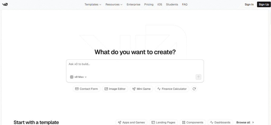Click the v0 logo icon
The width and height of the screenshot is (271, 125).
click(x=5, y=5)
